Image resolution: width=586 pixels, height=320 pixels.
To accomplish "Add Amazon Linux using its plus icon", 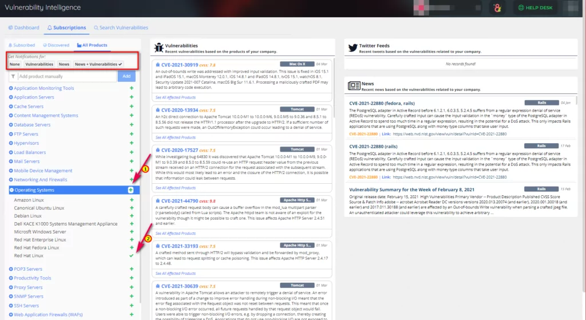I will pyautogui.click(x=132, y=200).
